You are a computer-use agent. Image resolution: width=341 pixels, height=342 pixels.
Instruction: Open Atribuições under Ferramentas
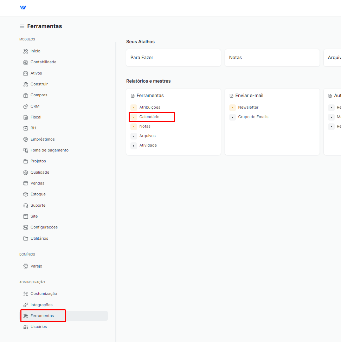(150, 107)
